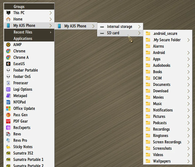
Task: Click the Applications header
Action: pos(29,39)
